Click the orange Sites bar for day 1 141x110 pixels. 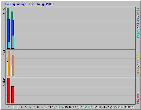point(9,63)
